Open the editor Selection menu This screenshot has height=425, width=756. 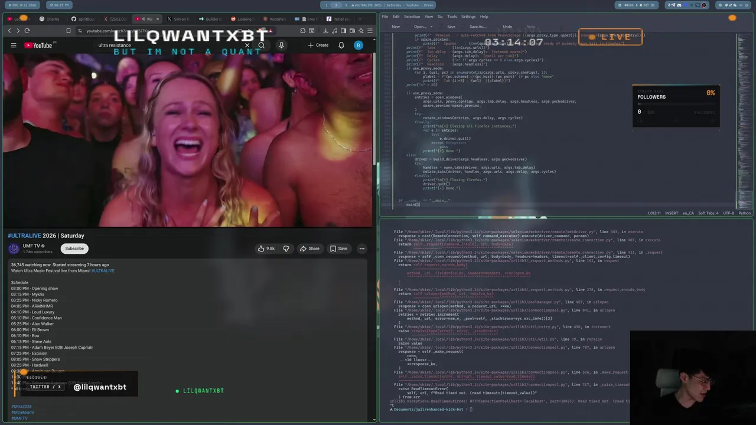point(412,17)
